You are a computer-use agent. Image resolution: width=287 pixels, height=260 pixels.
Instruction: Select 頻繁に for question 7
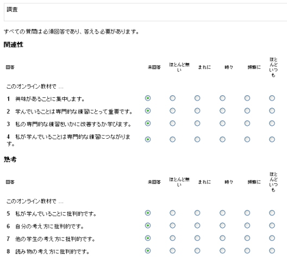point(247,238)
